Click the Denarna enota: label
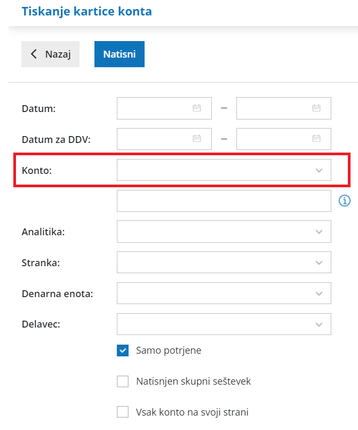The width and height of the screenshot is (358, 430). (x=57, y=294)
